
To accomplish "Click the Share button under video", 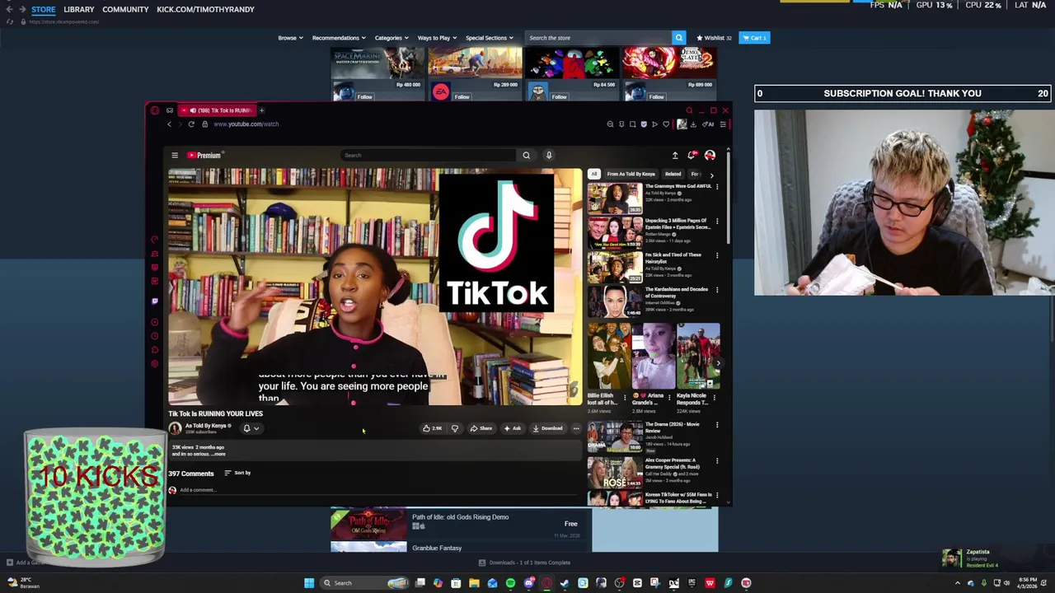I will click(481, 428).
